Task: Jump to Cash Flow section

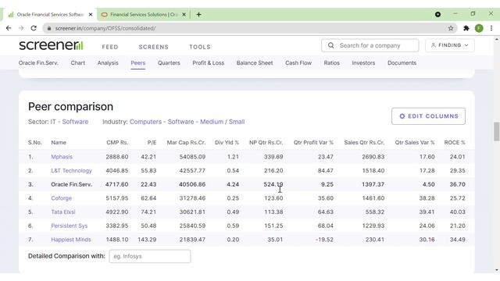Action: [x=298, y=62]
